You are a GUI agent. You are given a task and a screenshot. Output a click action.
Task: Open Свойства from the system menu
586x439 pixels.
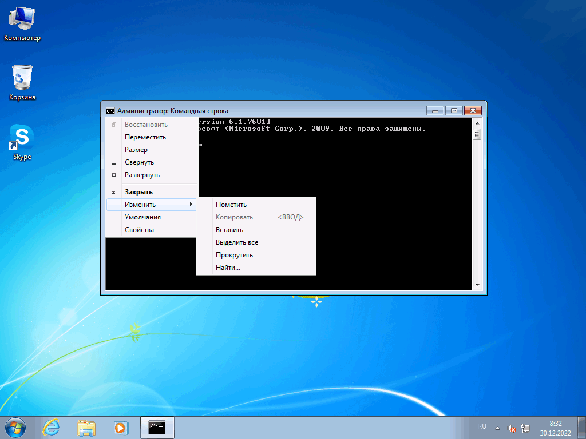(x=139, y=230)
